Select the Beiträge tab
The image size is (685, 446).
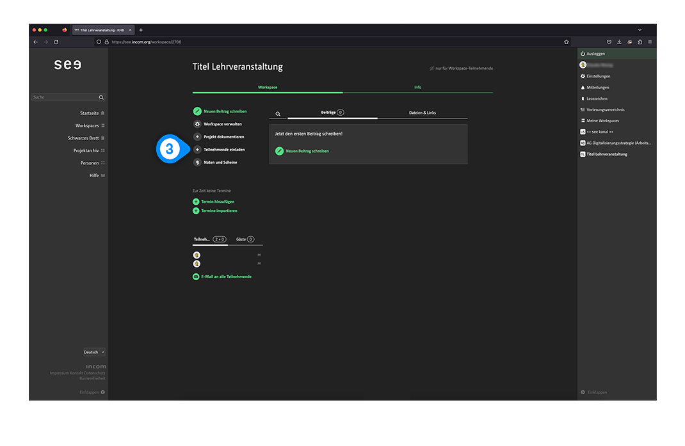pos(332,113)
